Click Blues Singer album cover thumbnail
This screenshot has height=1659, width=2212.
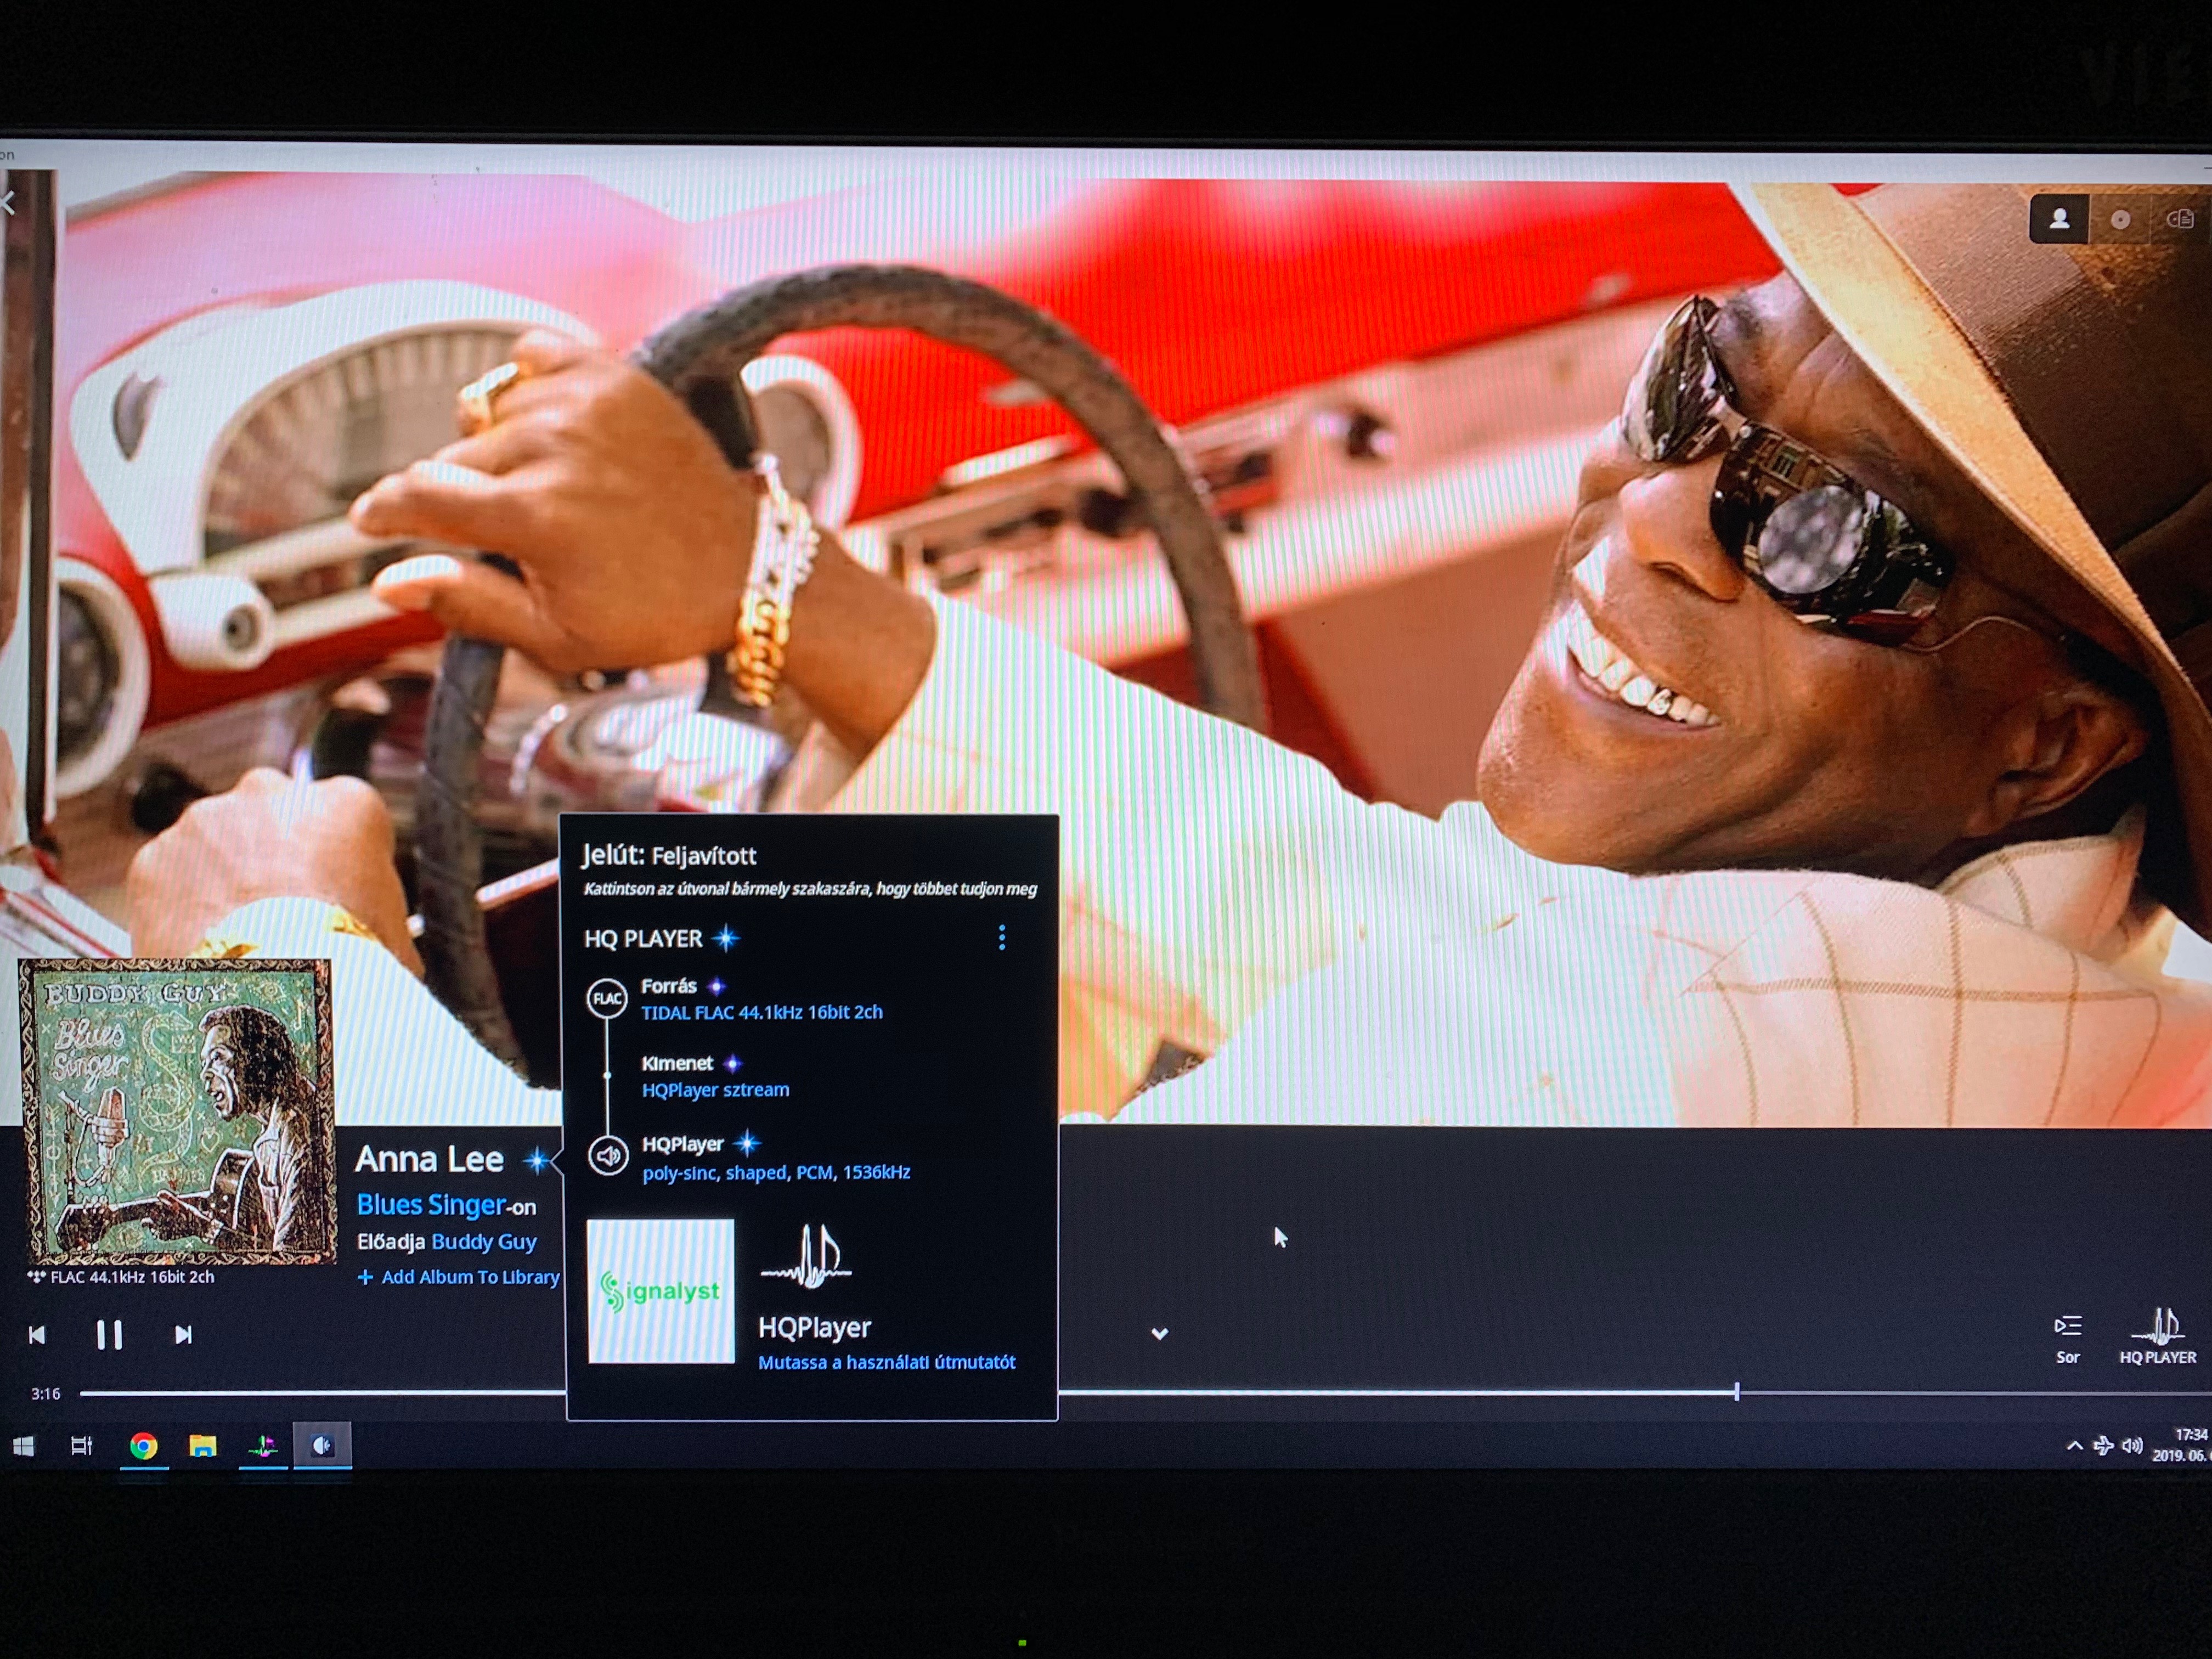(177, 1111)
